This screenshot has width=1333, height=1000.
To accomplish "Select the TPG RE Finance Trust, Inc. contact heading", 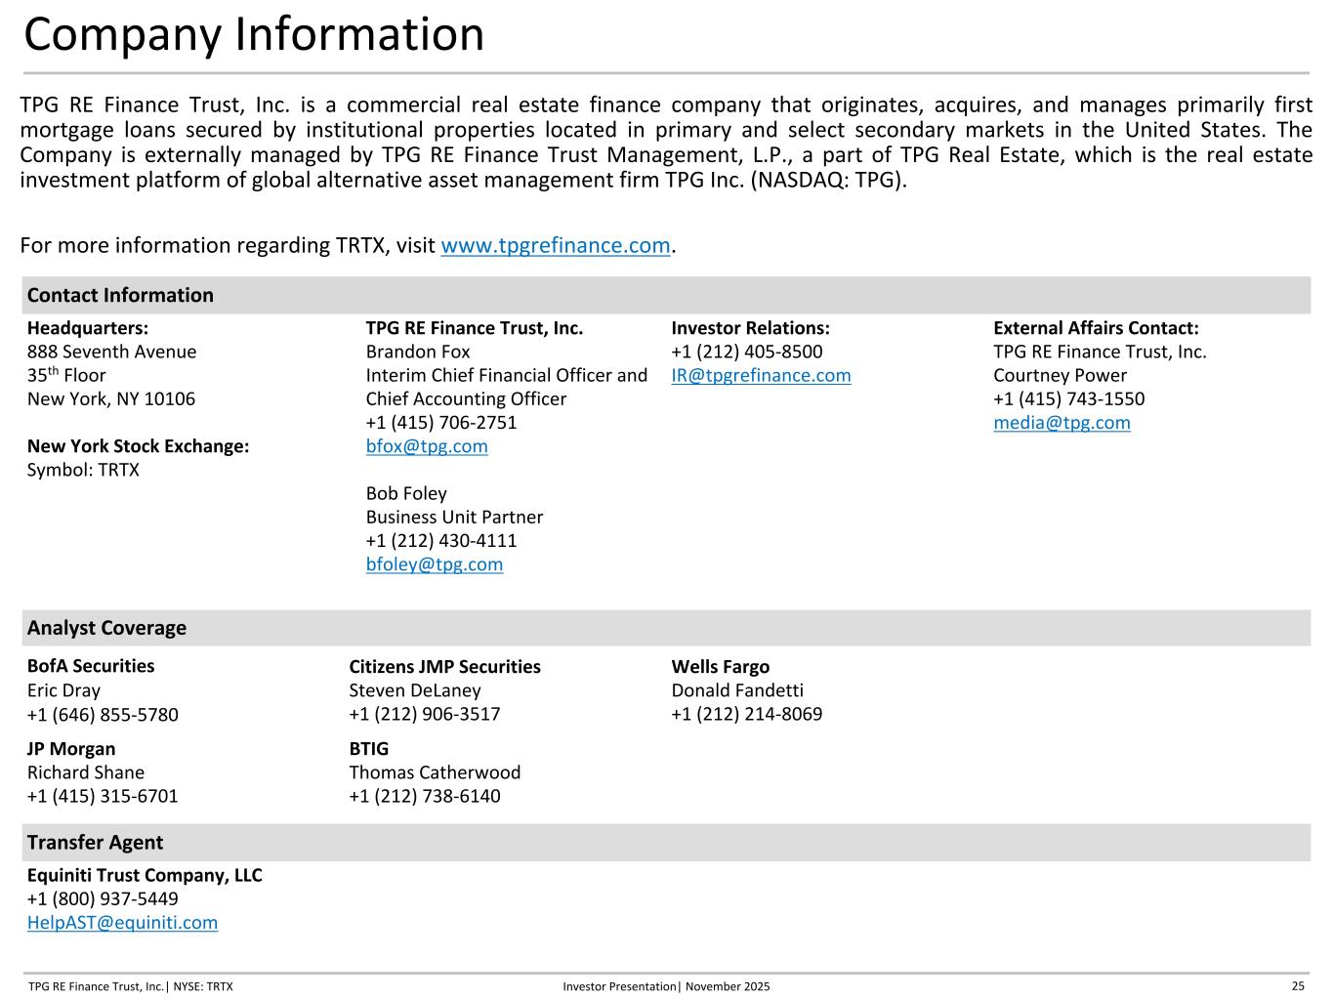I will (475, 328).
